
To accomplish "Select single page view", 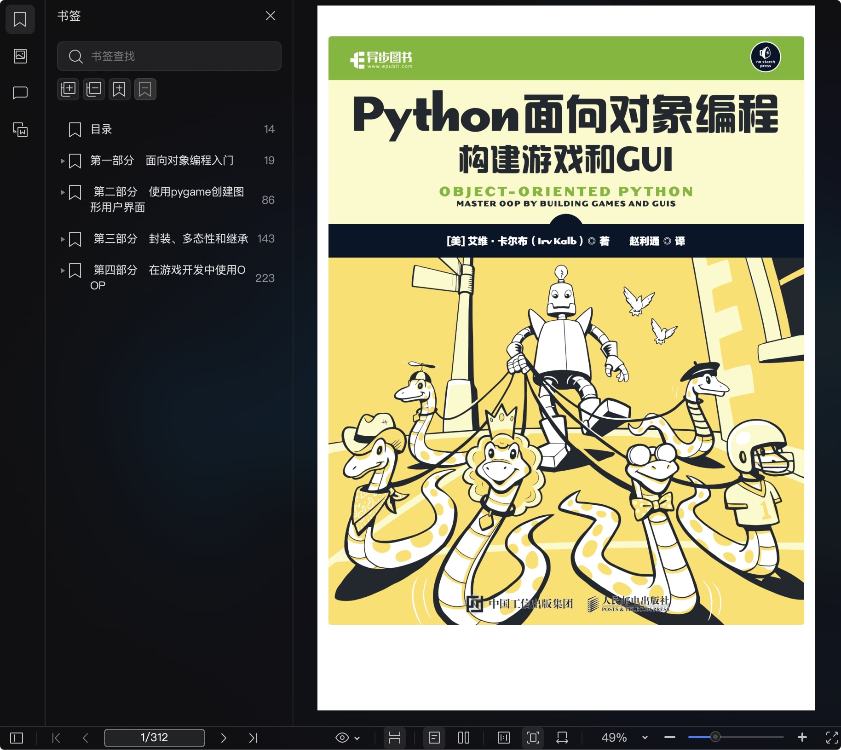I will pos(434,738).
